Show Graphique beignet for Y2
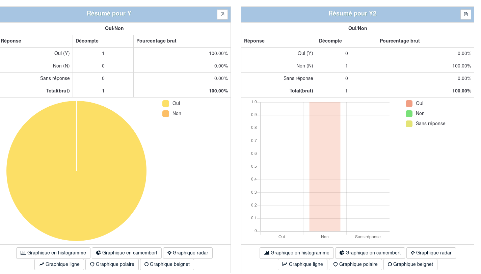Screen dimensions: 481x274 [x=410, y=265]
